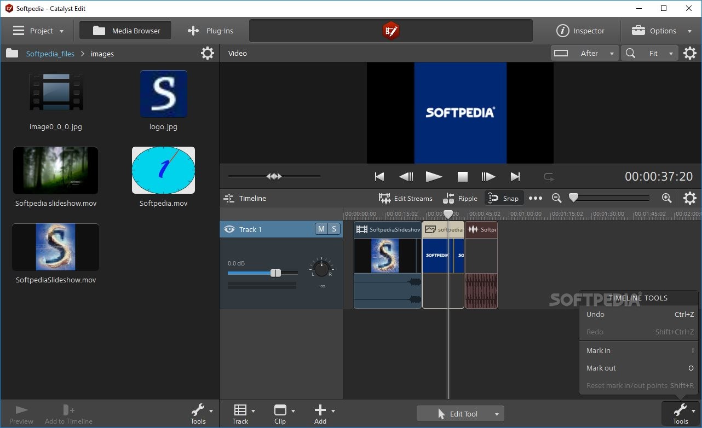Screen dimensions: 702x428
Task: Click the playhead marker on the ruler
Action: 448,215
